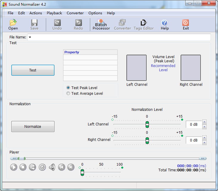Open the Playback menu
The width and height of the screenshot is (218, 191).
(54, 13)
